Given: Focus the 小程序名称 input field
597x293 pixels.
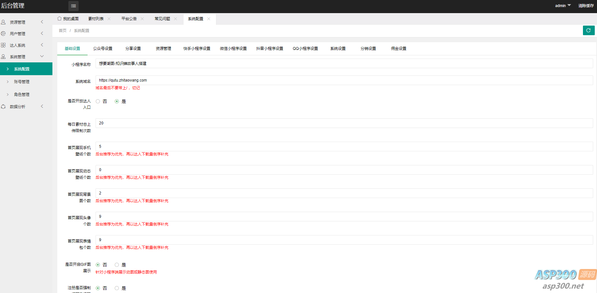Looking at the screenshot, I should tap(344, 63).
